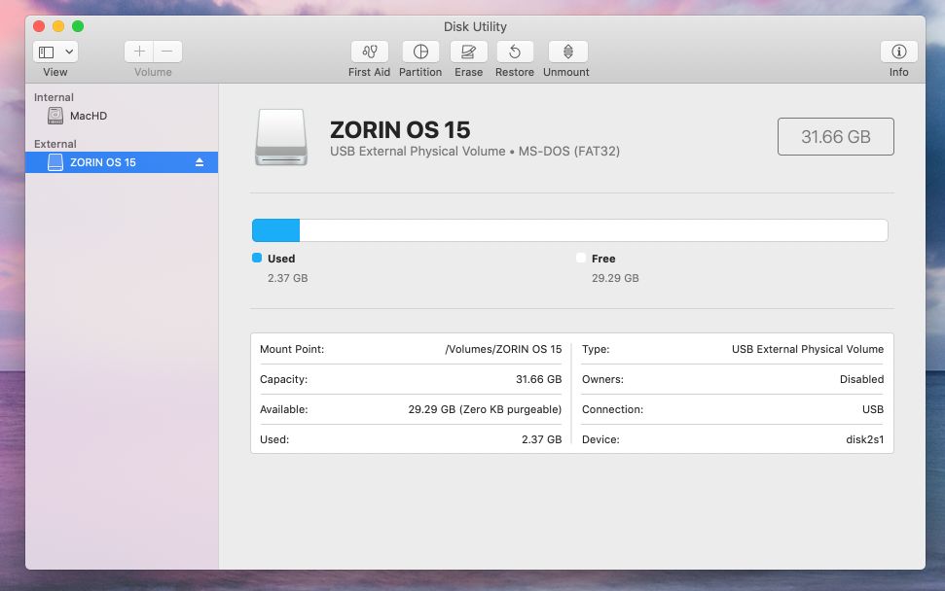Click the add volume plus button

[x=139, y=52]
